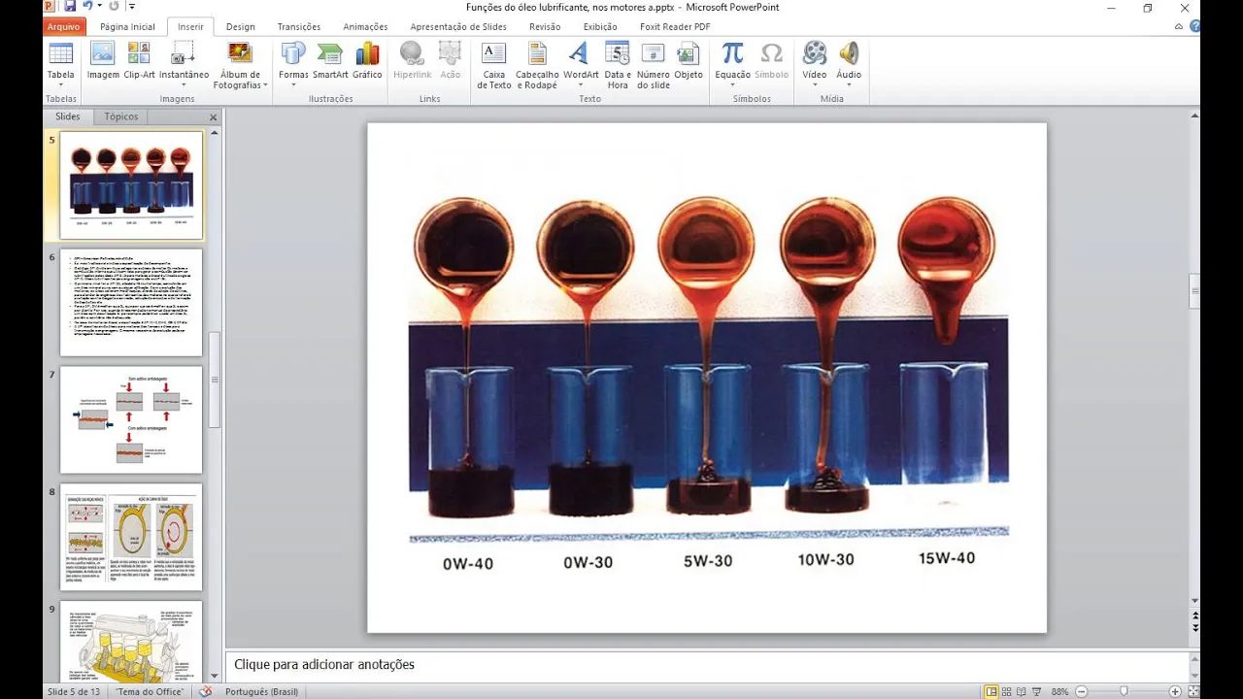Select slide 7 thumbnail
The height and width of the screenshot is (699, 1243).
pos(131,419)
